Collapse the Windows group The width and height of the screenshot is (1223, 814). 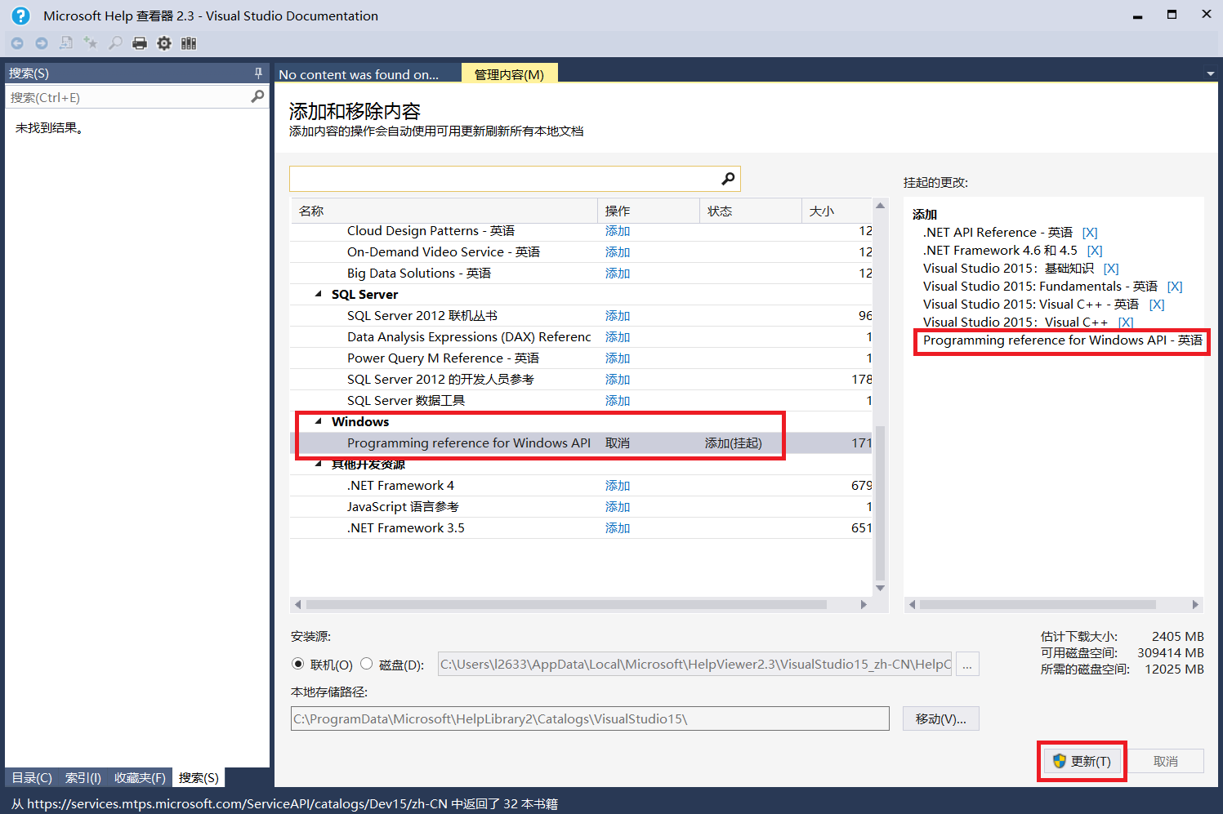[319, 421]
